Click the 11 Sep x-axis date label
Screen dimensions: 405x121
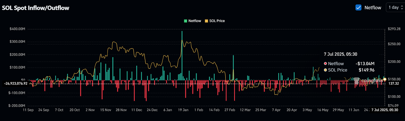pos(28,110)
